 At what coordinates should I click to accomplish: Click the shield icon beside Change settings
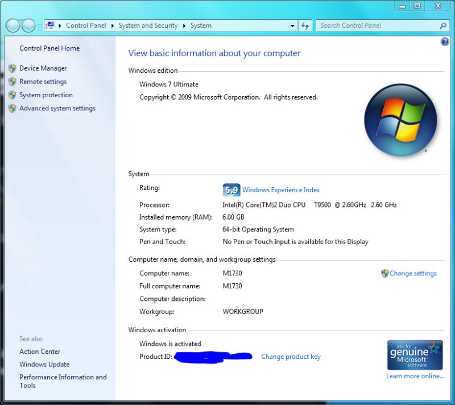click(x=386, y=274)
